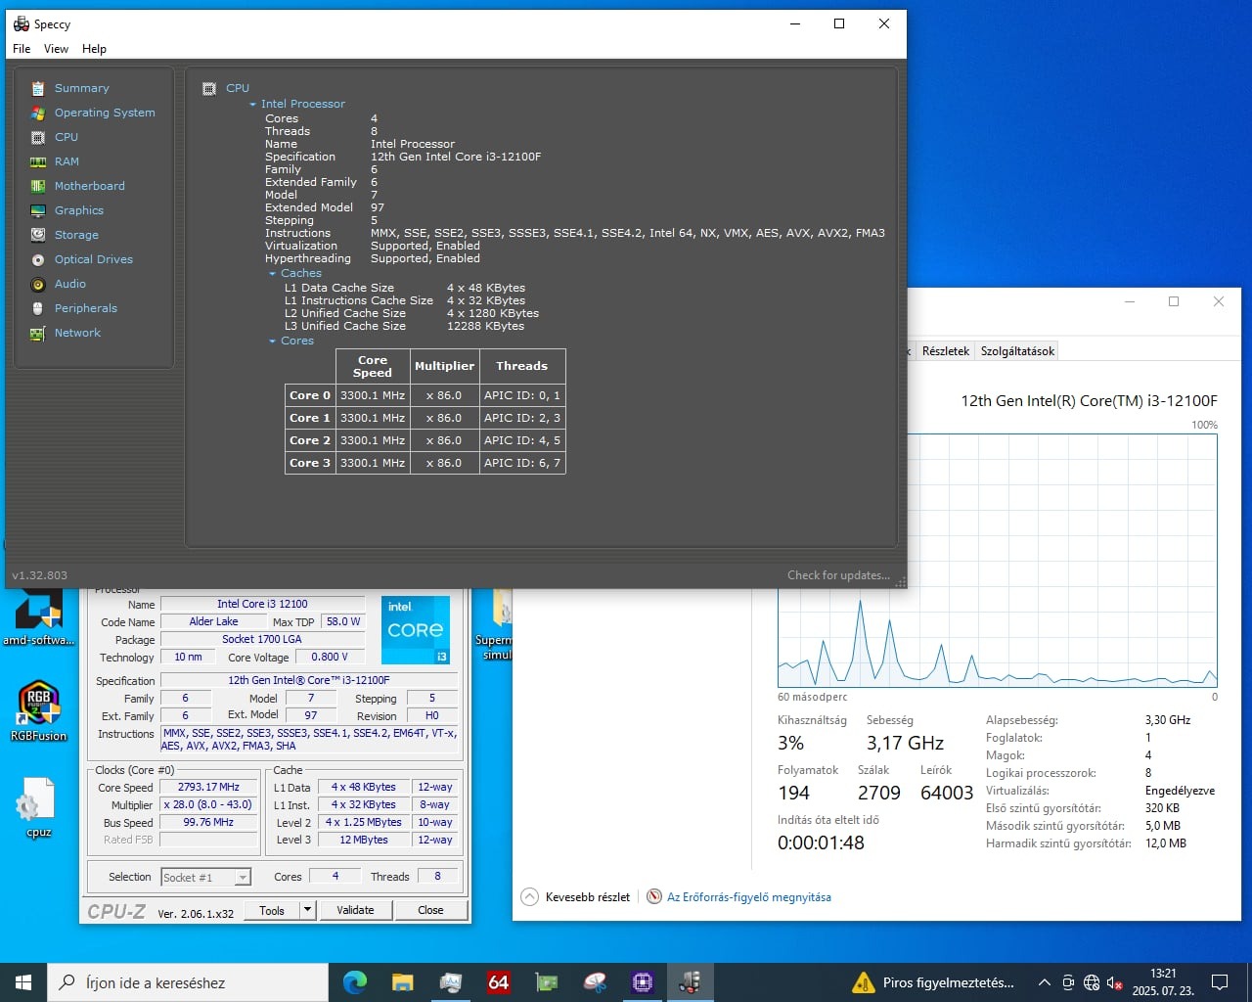Click the CPU usage graph in Task Manager
Screen dimensions: 1252x1002
click(997, 561)
